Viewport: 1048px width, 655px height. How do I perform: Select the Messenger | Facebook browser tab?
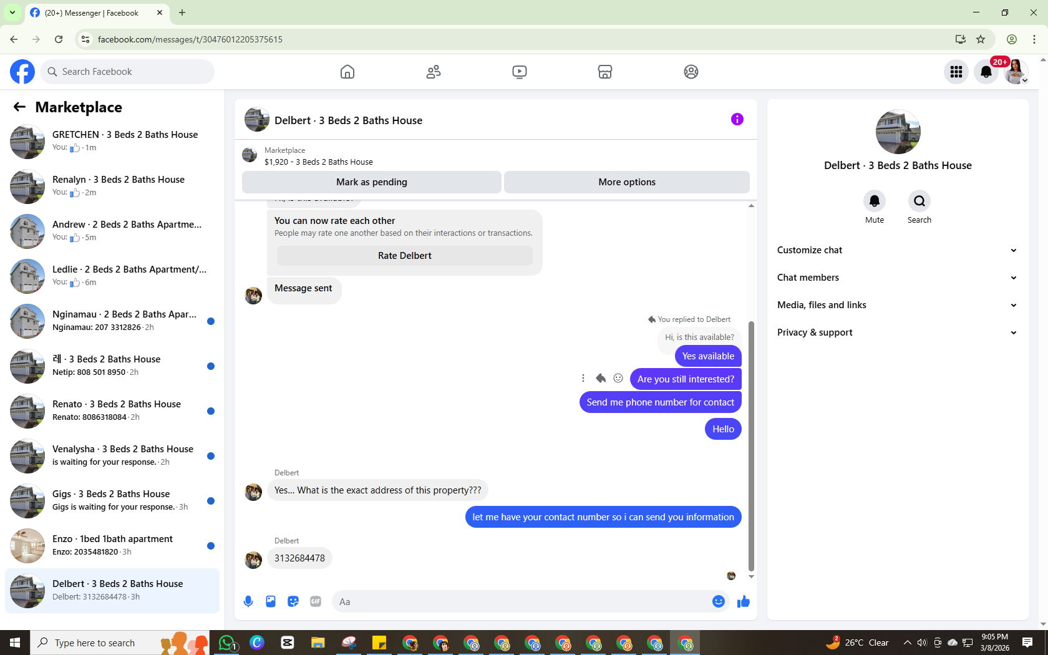point(97,12)
